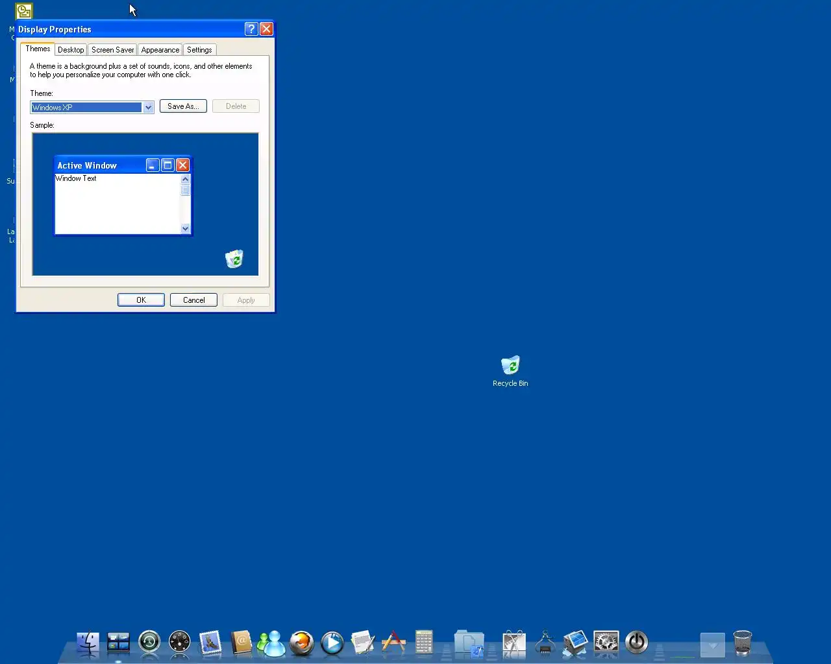Open the paper-and-pen text editor dock icon
The height and width of the screenshot is (664, 831).
point(363,643)
